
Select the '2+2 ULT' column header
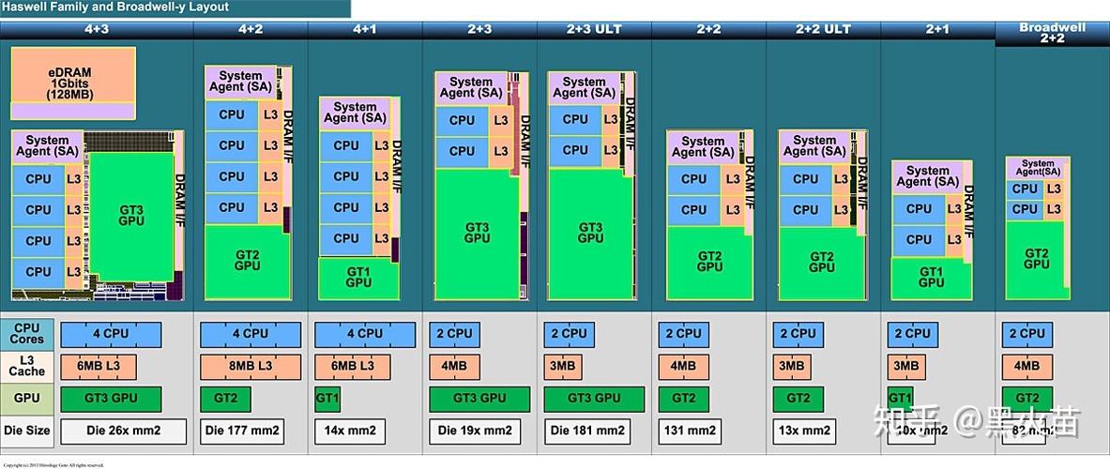[823, 30]
